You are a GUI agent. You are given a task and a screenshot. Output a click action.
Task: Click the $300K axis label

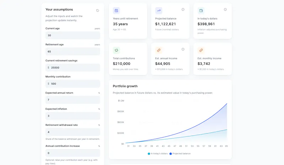(121, 133)
